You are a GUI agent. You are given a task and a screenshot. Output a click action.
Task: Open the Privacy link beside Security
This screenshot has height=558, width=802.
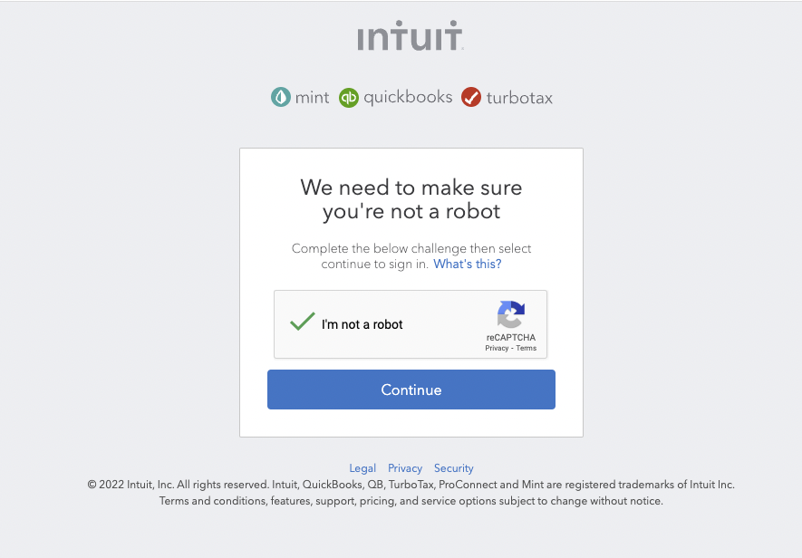click(x=405, y=468)
